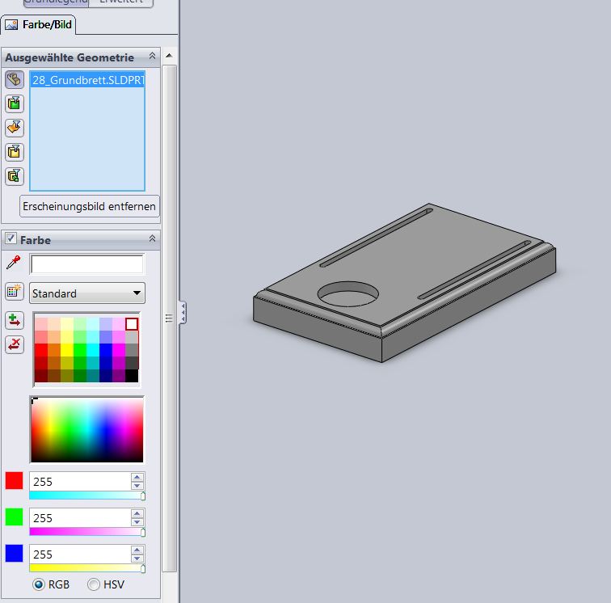The height and width of the screenshot is (603, 611).
Task: Click the panel scrollbar up arrow
Action: click(169, 56)
